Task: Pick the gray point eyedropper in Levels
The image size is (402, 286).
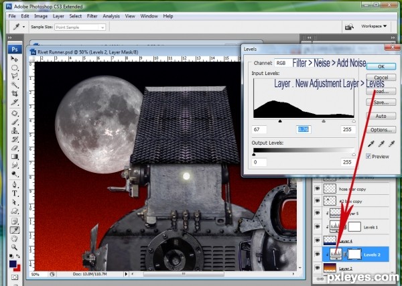Action: pyautogui.click(x=381, y=144)
